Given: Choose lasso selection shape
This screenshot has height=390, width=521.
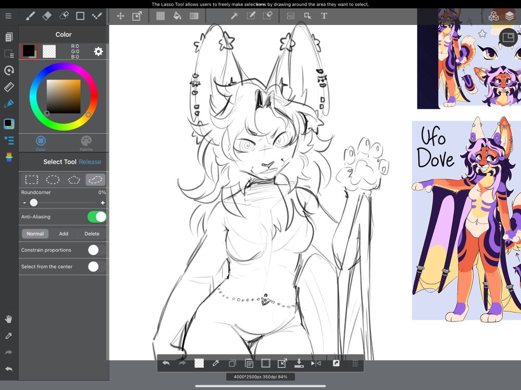Looking at the screenshot, I should point(95,180).
